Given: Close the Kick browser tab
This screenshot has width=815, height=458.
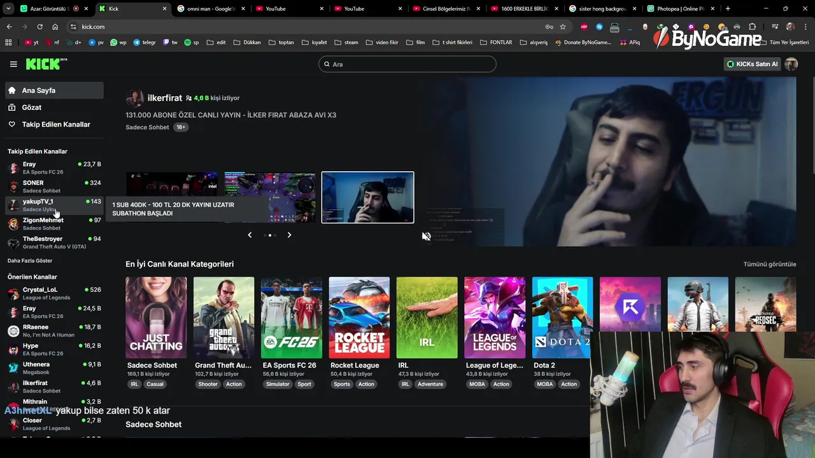Looking at the screenshot, I should (165, 9).
